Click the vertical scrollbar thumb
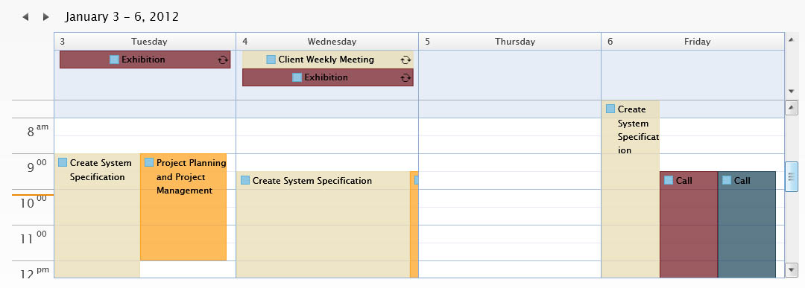Viewport: 805px width, 288px height. pyautogui.click(x=792, y=177)
